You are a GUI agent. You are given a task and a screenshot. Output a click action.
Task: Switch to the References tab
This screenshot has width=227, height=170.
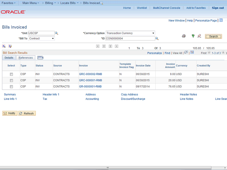pos(26,58)
